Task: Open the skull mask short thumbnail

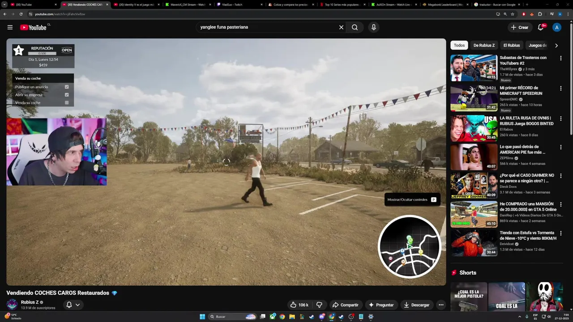Action: (544, 297)
